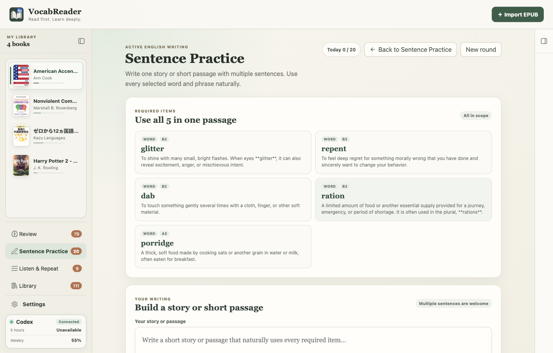Viewport: 553px width, 353px height.
Task: Click the Today 0 / 20 counter
Action: 341,49
